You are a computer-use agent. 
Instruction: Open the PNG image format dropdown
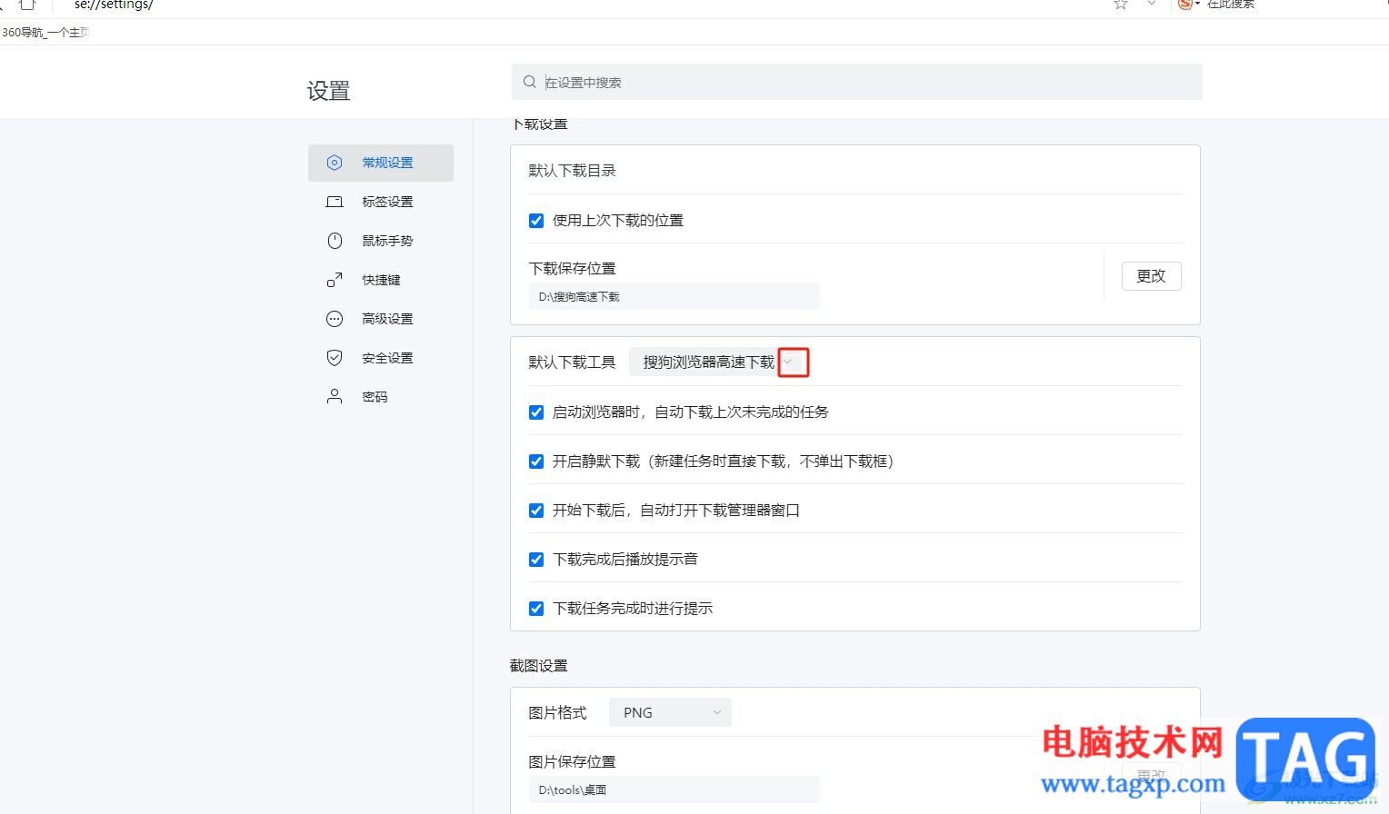click(670, 713)
